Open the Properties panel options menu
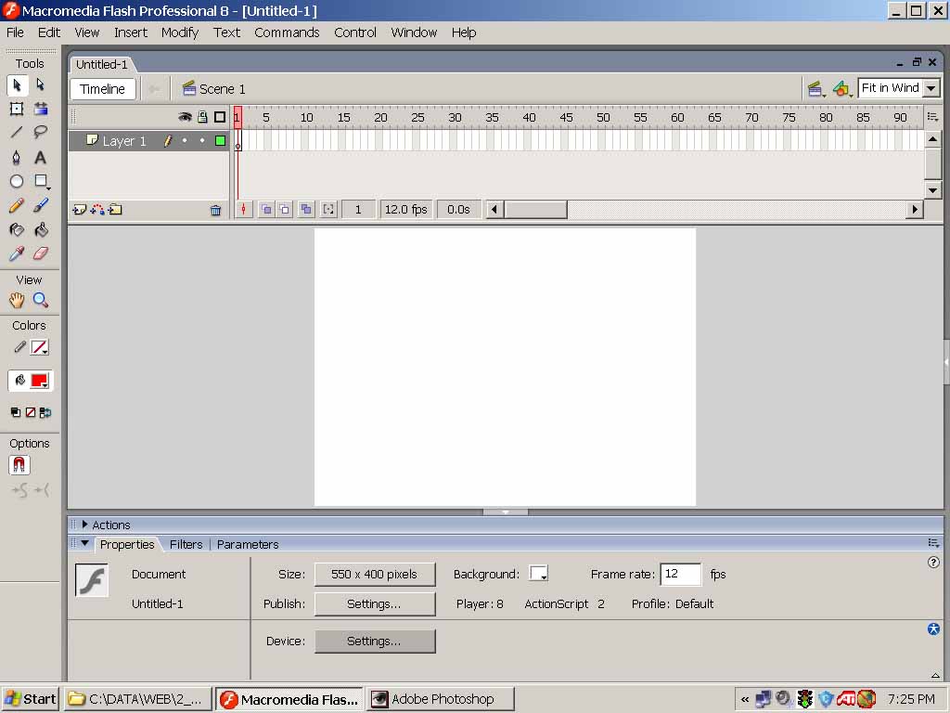The width and height of the screenshot is (950, 713). (x=933, y=542)
